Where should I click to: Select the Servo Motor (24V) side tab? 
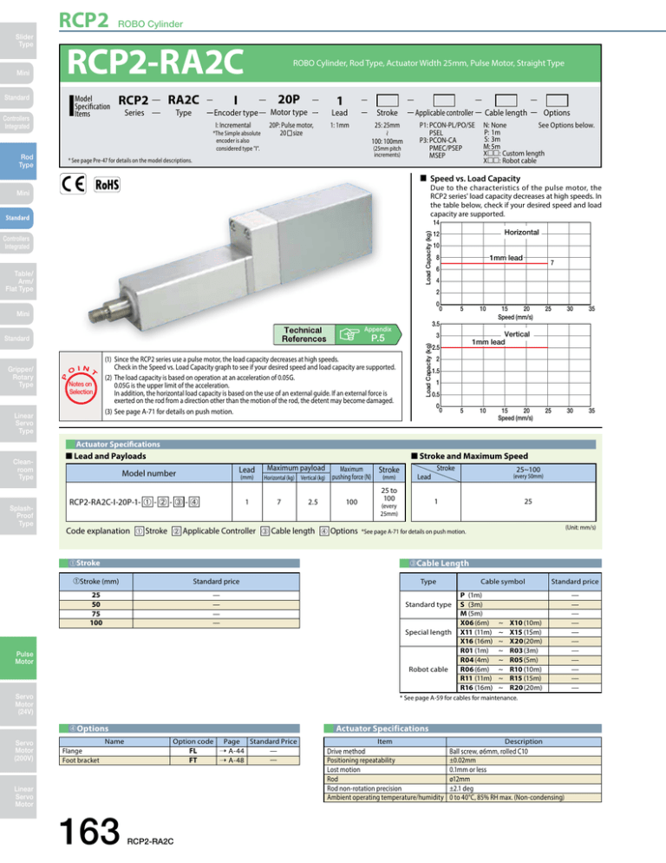[x=18, y=704]
